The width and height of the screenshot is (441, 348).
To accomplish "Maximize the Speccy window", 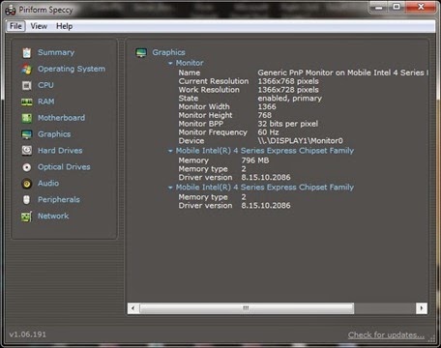I will (397, 7).
